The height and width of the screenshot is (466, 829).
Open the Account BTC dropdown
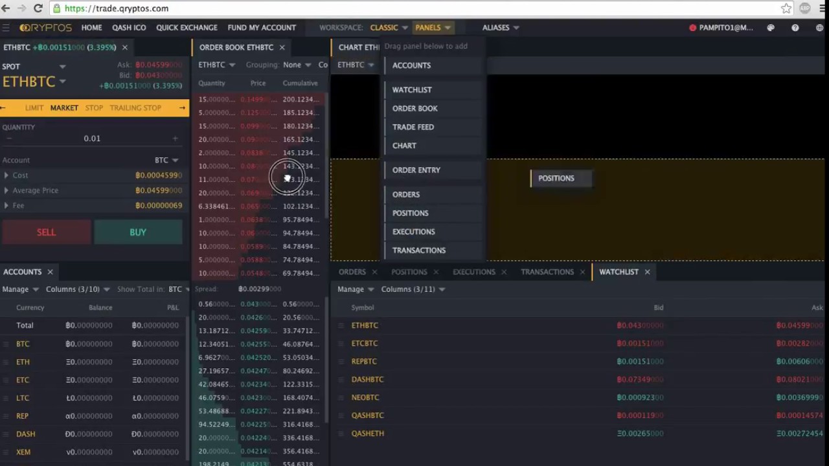[x=166, y=160]
